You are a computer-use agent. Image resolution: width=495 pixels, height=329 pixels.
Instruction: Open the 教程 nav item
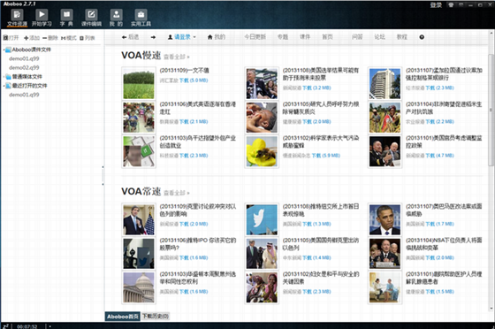(x=402, y=37)
